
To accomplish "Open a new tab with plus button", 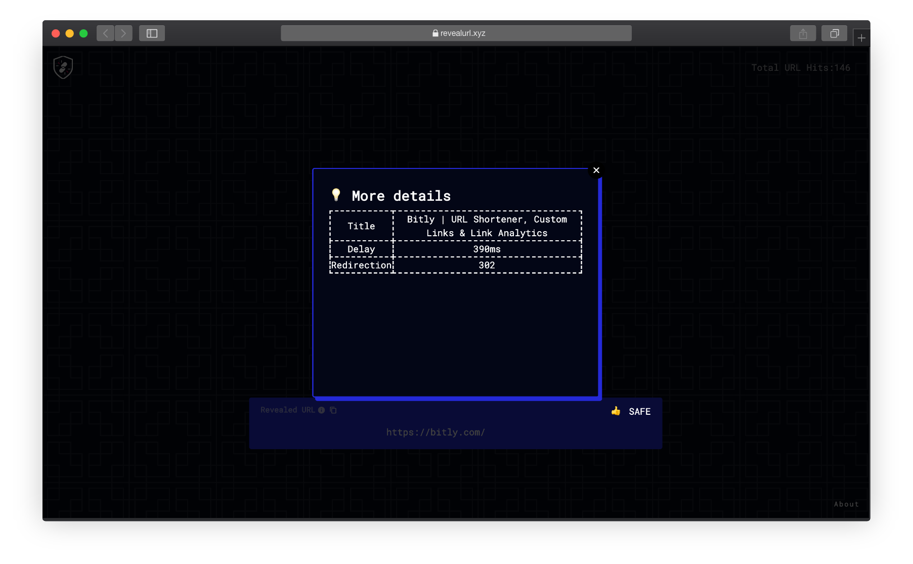I will pos(861,38).
